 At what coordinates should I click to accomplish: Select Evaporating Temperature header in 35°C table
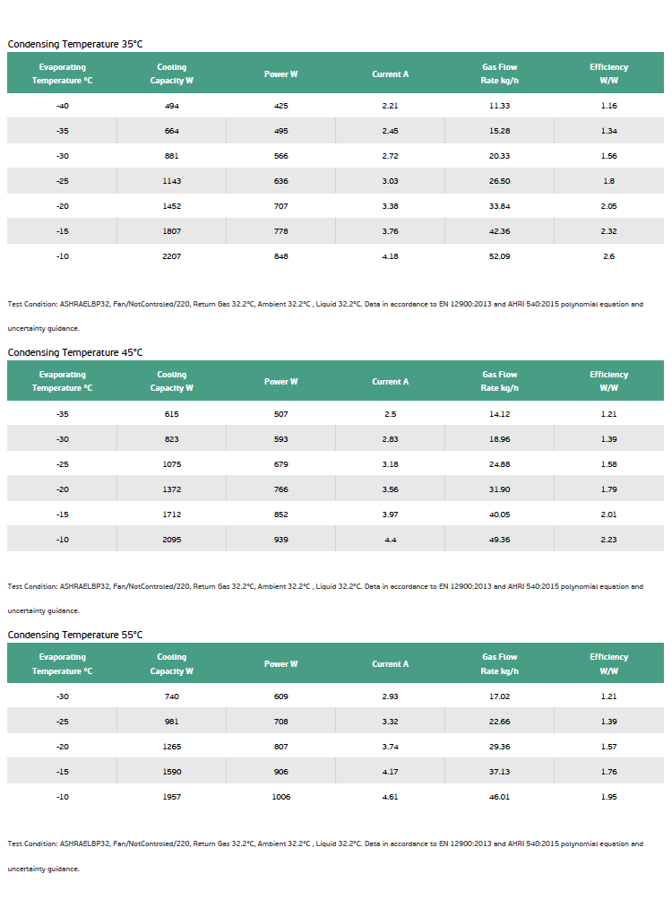click(62, 74)
